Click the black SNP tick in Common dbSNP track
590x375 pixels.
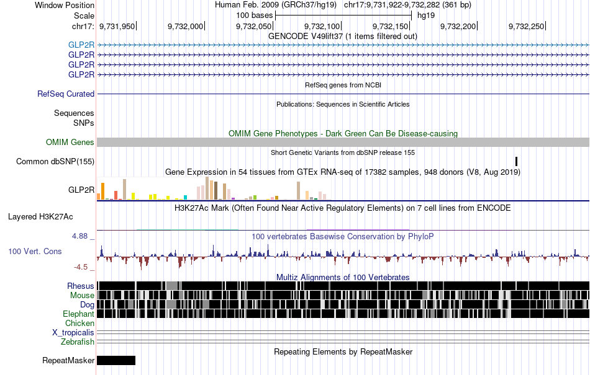pyautogui.click(x=516, y=161)
